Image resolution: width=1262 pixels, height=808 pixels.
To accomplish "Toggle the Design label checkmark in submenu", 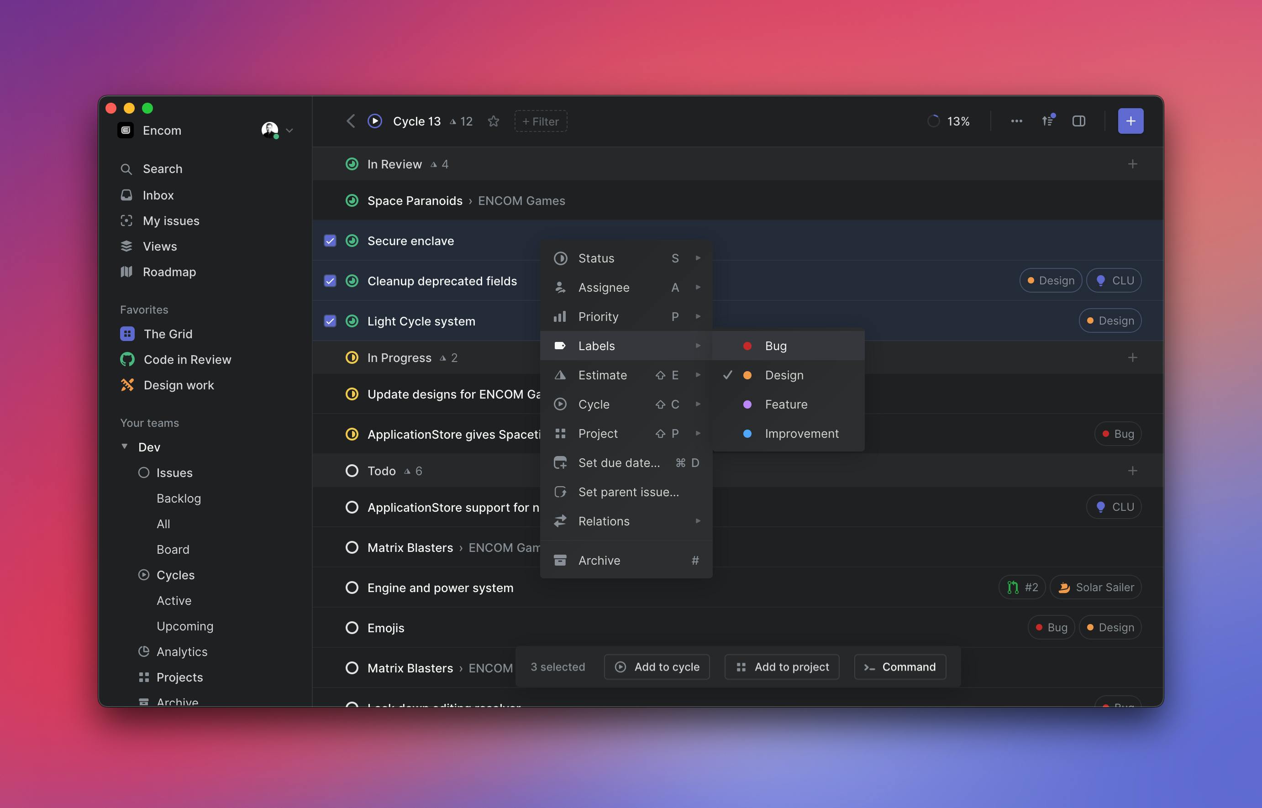I will pos(728,375).
